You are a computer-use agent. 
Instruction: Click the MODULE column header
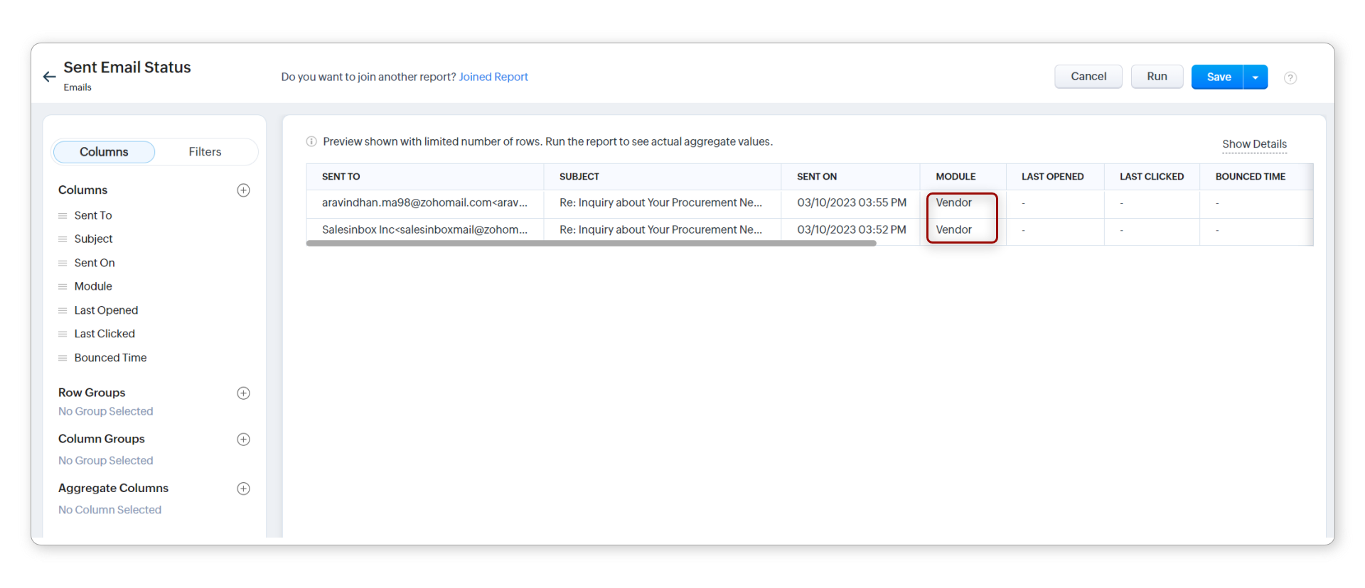click(955, 177)
